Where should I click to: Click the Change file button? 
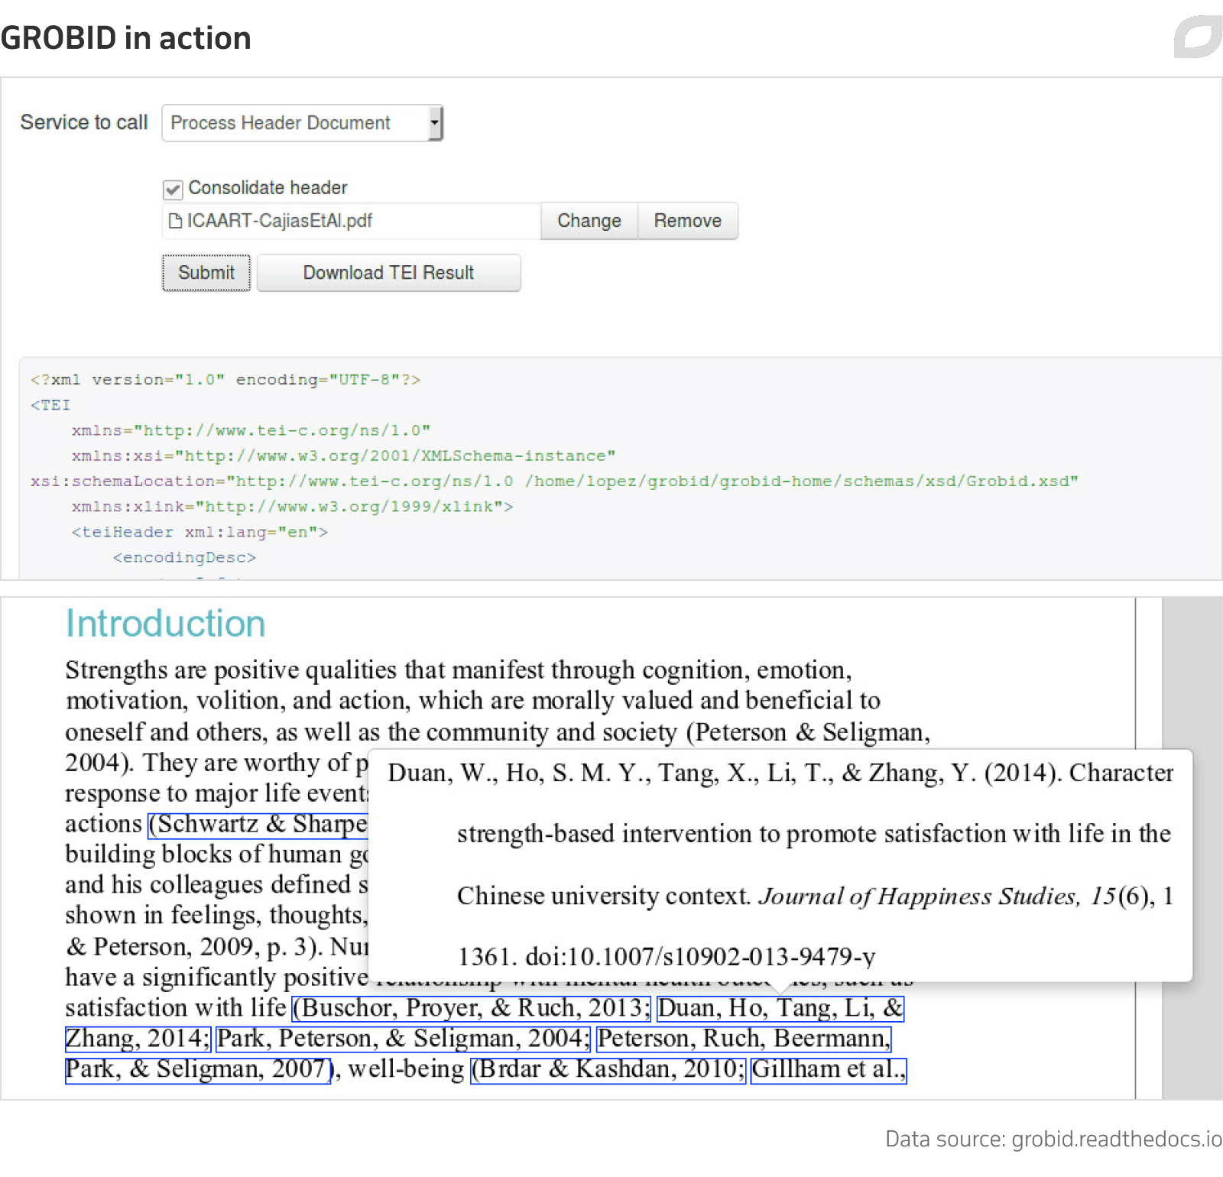[589, 221]
